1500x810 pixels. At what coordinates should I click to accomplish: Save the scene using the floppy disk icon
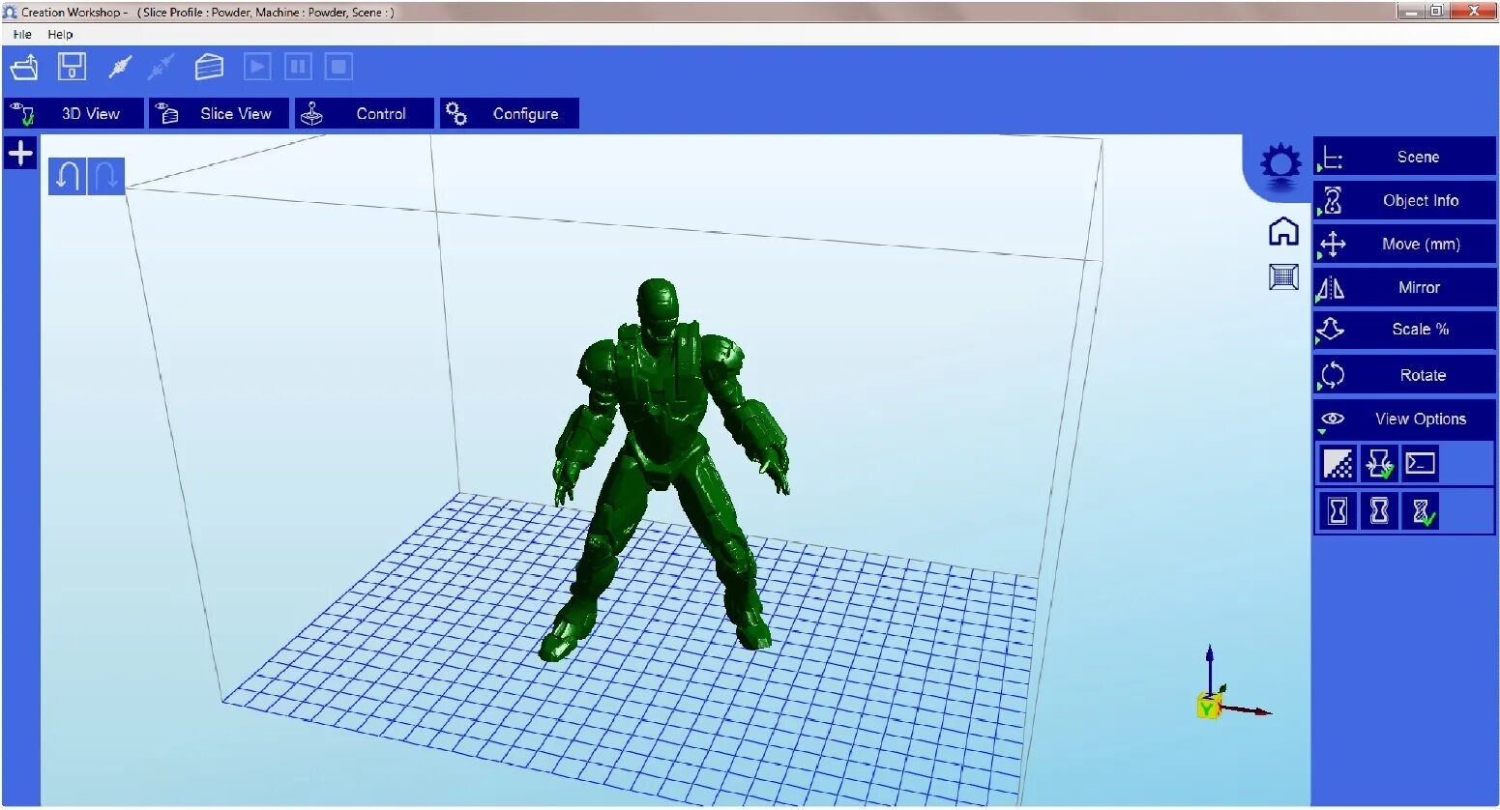click(72, 67)
